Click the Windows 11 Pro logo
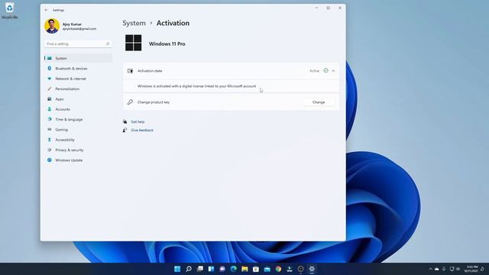Screen dimensions: 489x275 (x=133, y=43)
